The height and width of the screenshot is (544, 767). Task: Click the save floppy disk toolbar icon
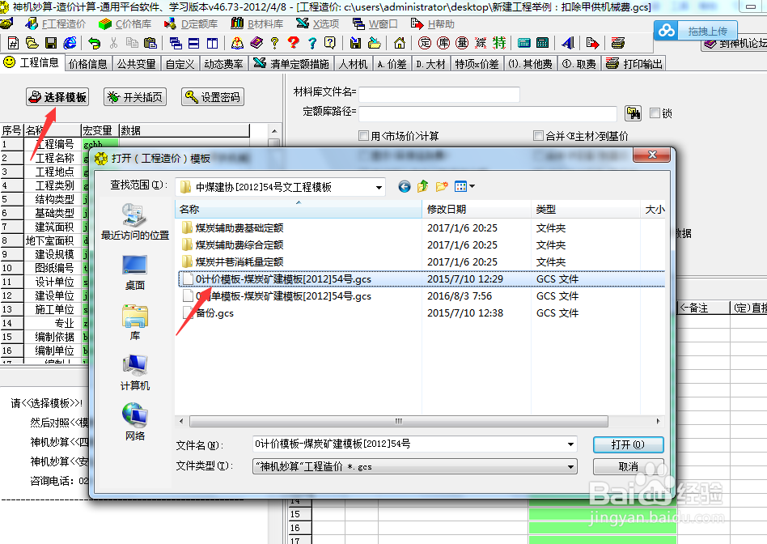(x=51, y=43)
